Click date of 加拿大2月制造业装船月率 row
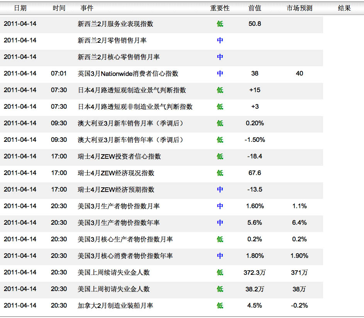This screenshot has height=318, width=364. point(20,306)
